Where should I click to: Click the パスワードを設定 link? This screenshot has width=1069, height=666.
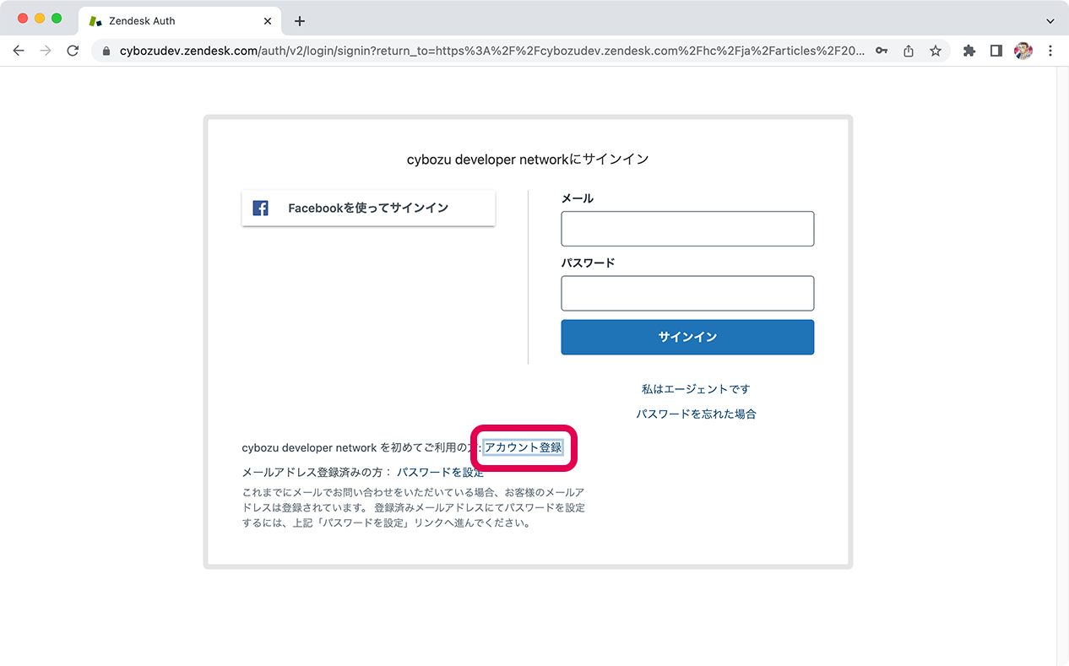pyautogui.click(x=441, y=473)
